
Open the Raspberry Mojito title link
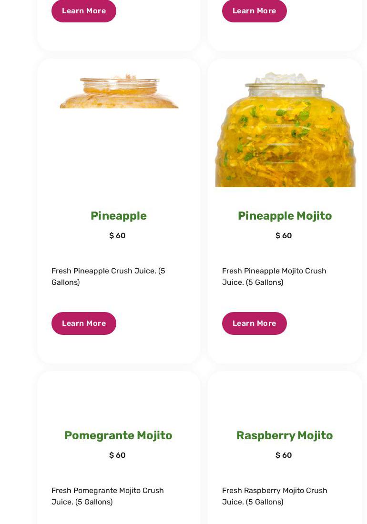pyautogui.click(x=285, y=435)
